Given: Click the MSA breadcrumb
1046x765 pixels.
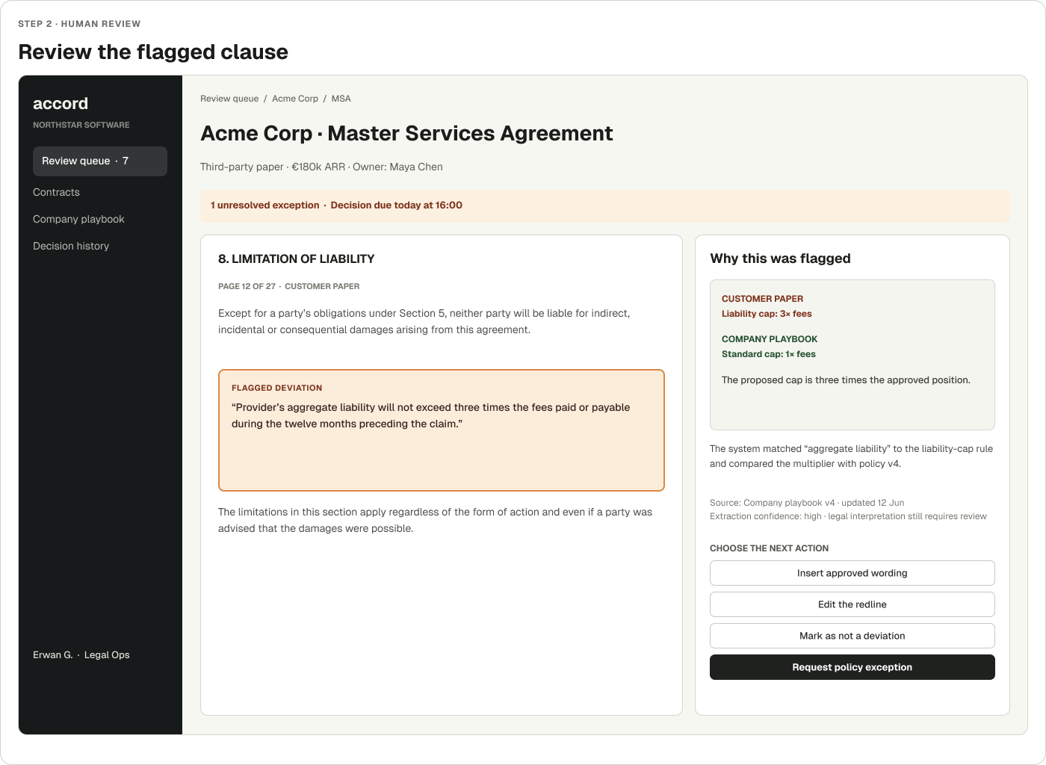Looking at the screenshot, I should click(341, 99).
